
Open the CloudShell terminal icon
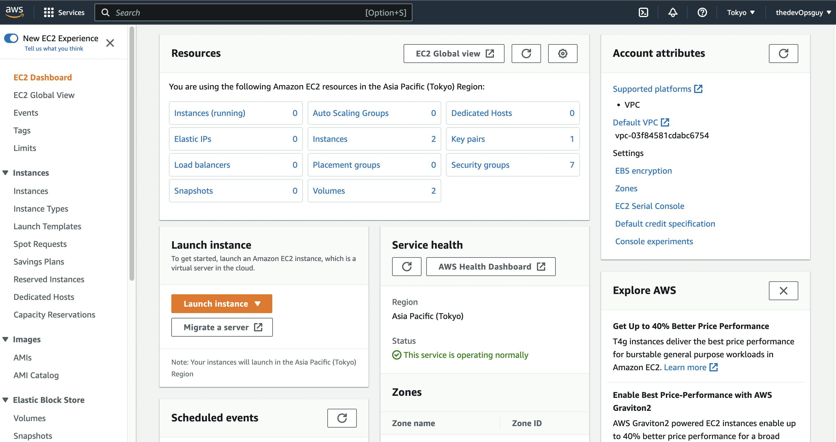point(643,12)
